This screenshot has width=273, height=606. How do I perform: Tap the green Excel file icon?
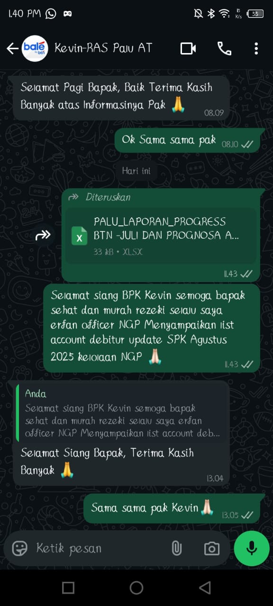pos(79,236)
